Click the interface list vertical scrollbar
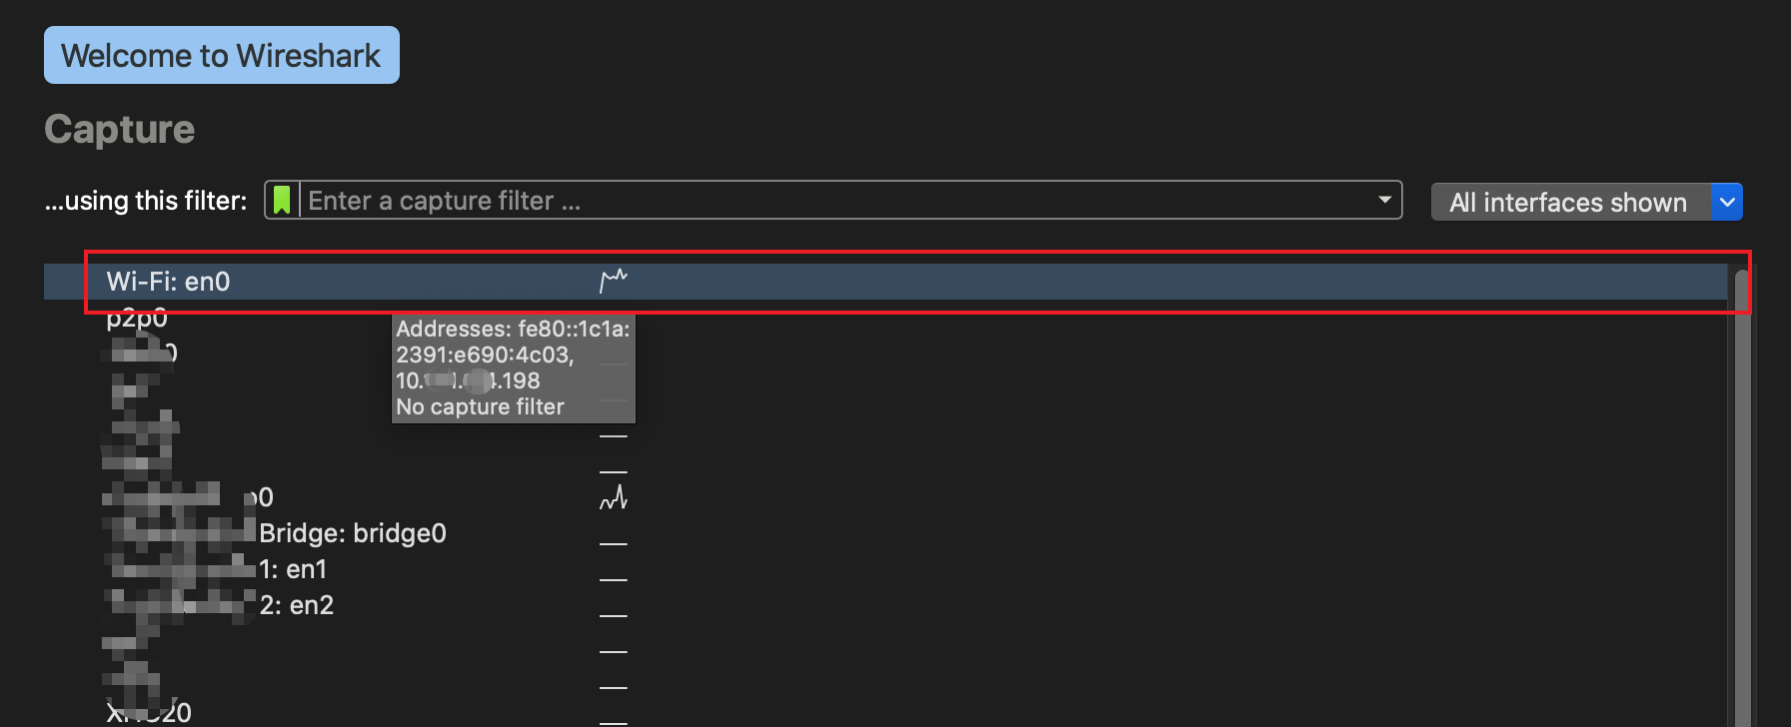 (x=1741, y=499)
